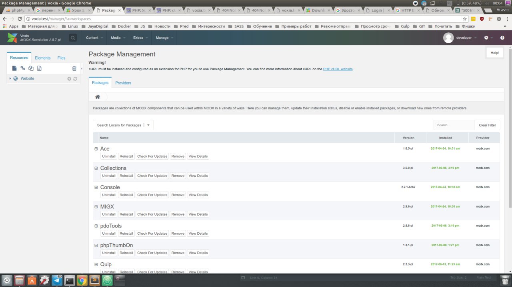Select the Resources tab
Viewport: 512px width, 287px height.
tap(19, 58)
